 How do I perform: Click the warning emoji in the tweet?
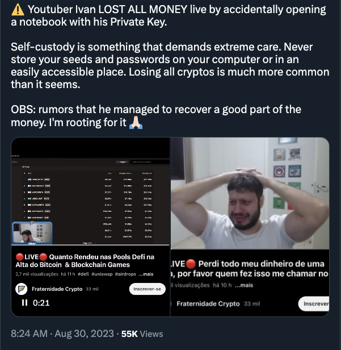18,10
